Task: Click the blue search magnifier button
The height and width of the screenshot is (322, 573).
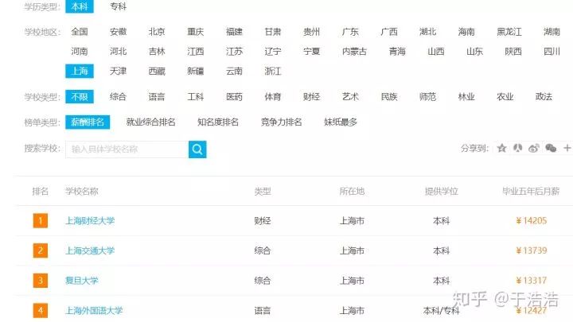Action: pos(197,149)
